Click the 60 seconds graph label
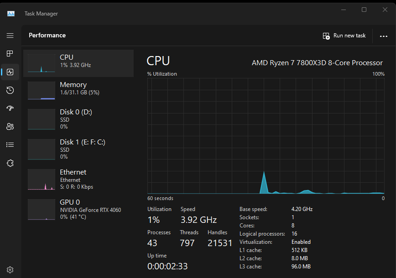The width and height of the screenshot is (396, 278). click(x=161, y=198)
